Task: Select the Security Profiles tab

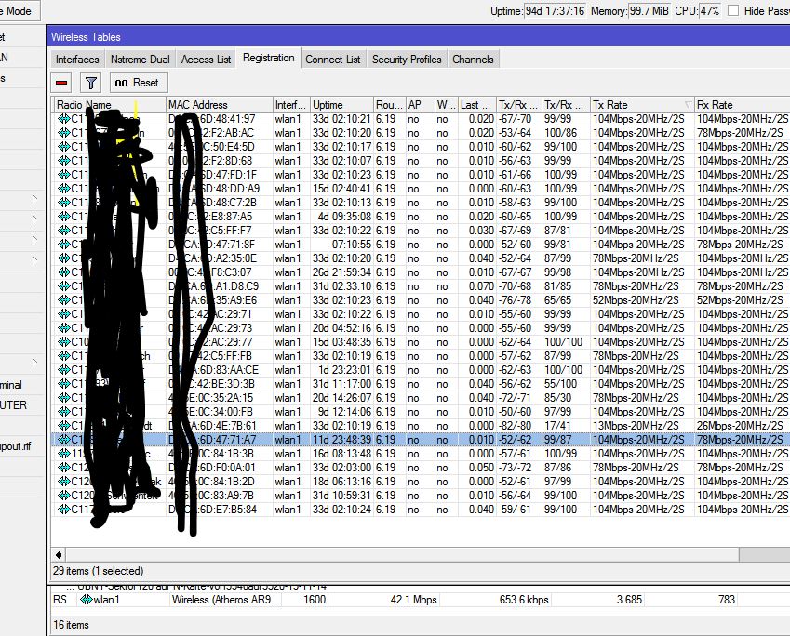Action: pos(407,60)
